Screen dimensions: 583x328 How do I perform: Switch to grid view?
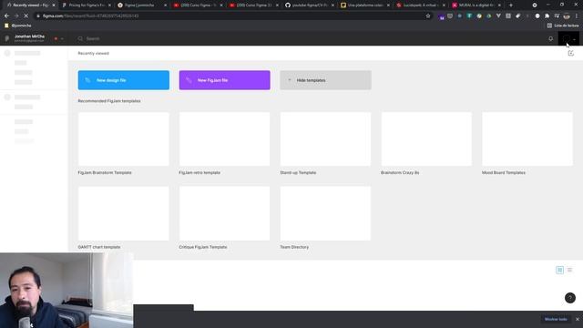tap(559, 270)
